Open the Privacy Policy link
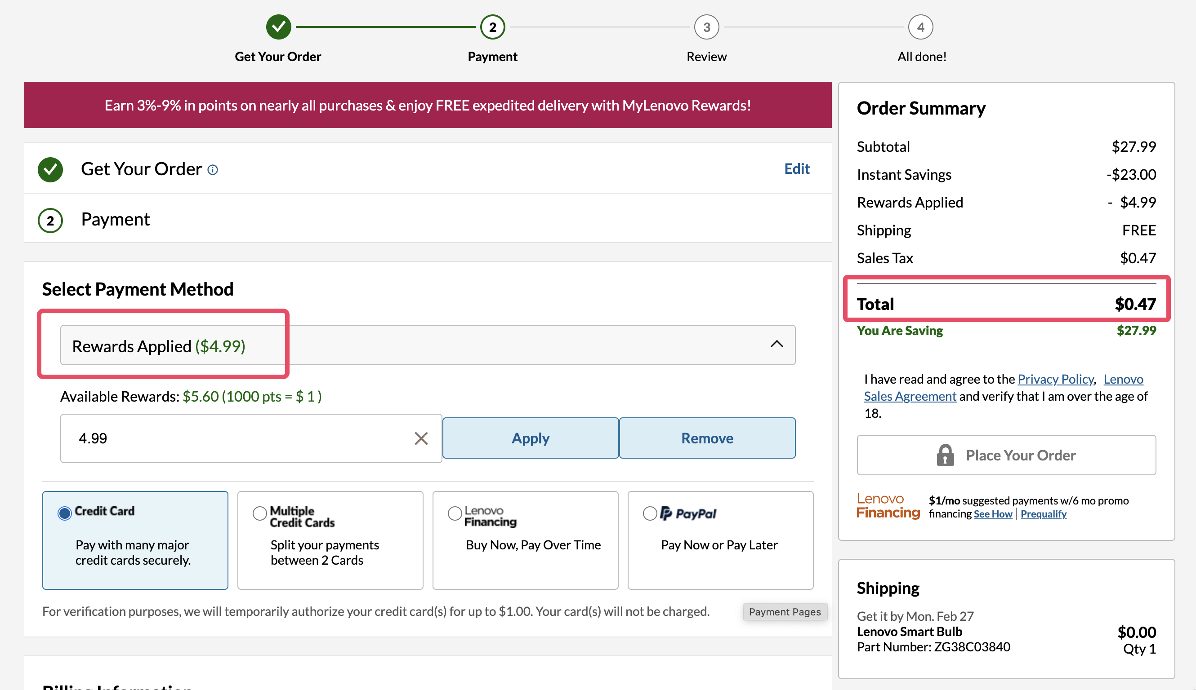 1055,379
